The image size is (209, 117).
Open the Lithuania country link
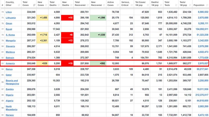(11, 18)
